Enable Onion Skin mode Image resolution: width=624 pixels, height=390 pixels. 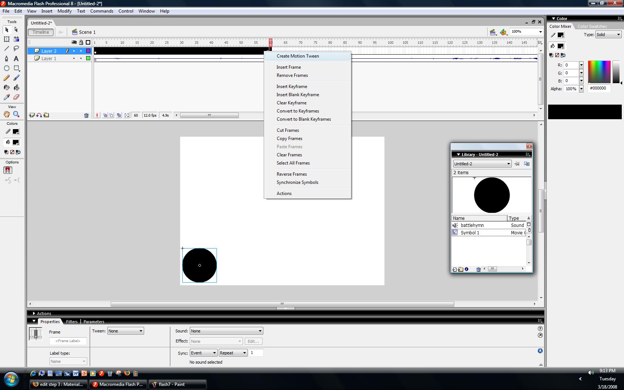pos(105,115)
